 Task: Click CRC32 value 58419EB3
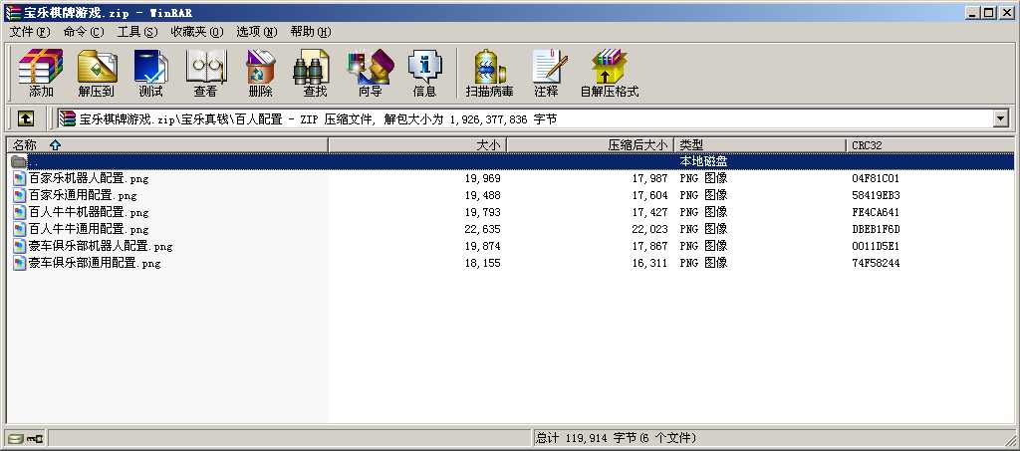tap(876, 195)
